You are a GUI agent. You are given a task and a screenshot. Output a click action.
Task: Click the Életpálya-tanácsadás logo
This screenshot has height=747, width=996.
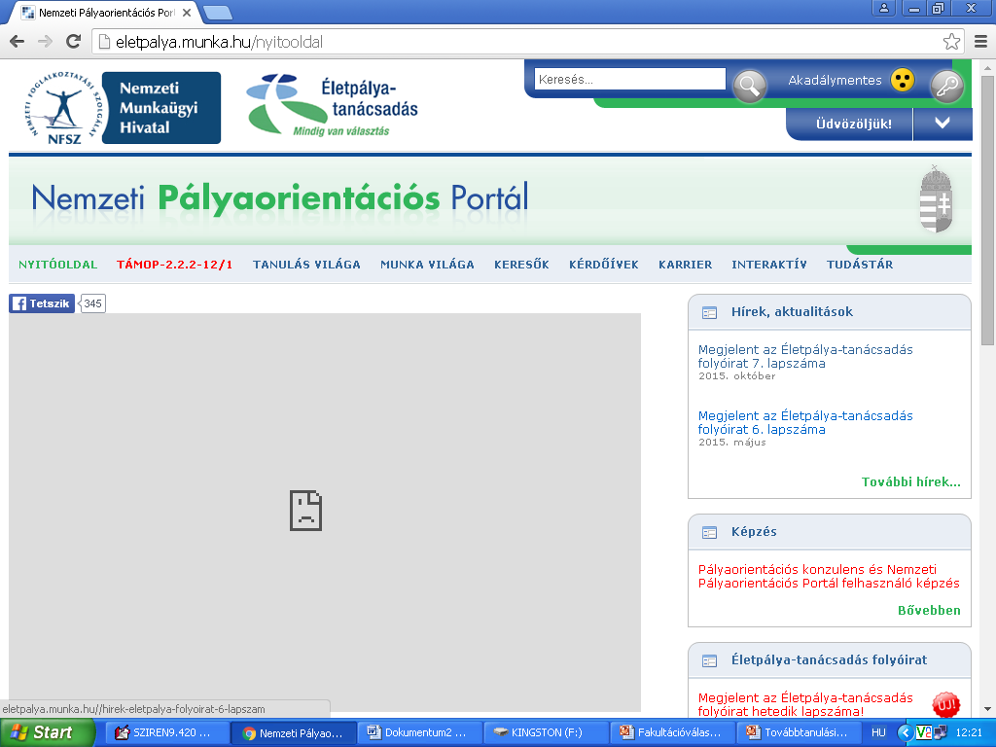pos(333,105)
